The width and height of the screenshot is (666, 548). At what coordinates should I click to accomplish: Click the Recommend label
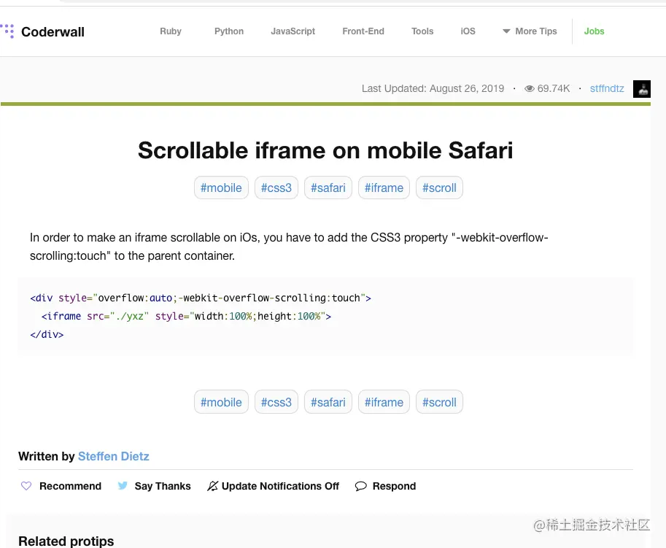(x=71, y=486)
